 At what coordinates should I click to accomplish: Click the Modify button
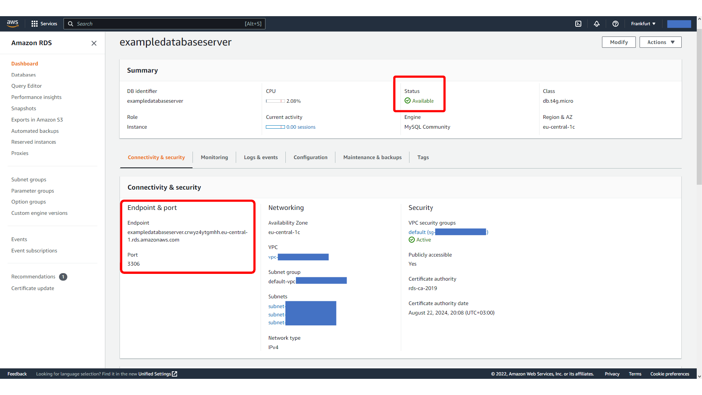619,42
